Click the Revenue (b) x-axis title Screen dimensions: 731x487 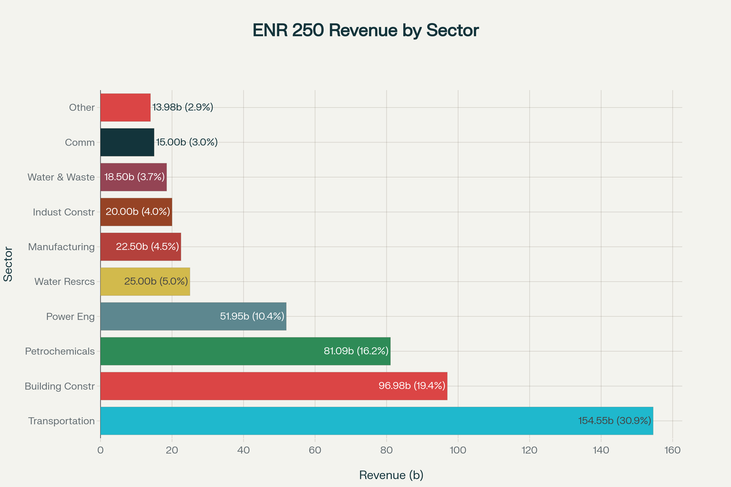[391, 475]
